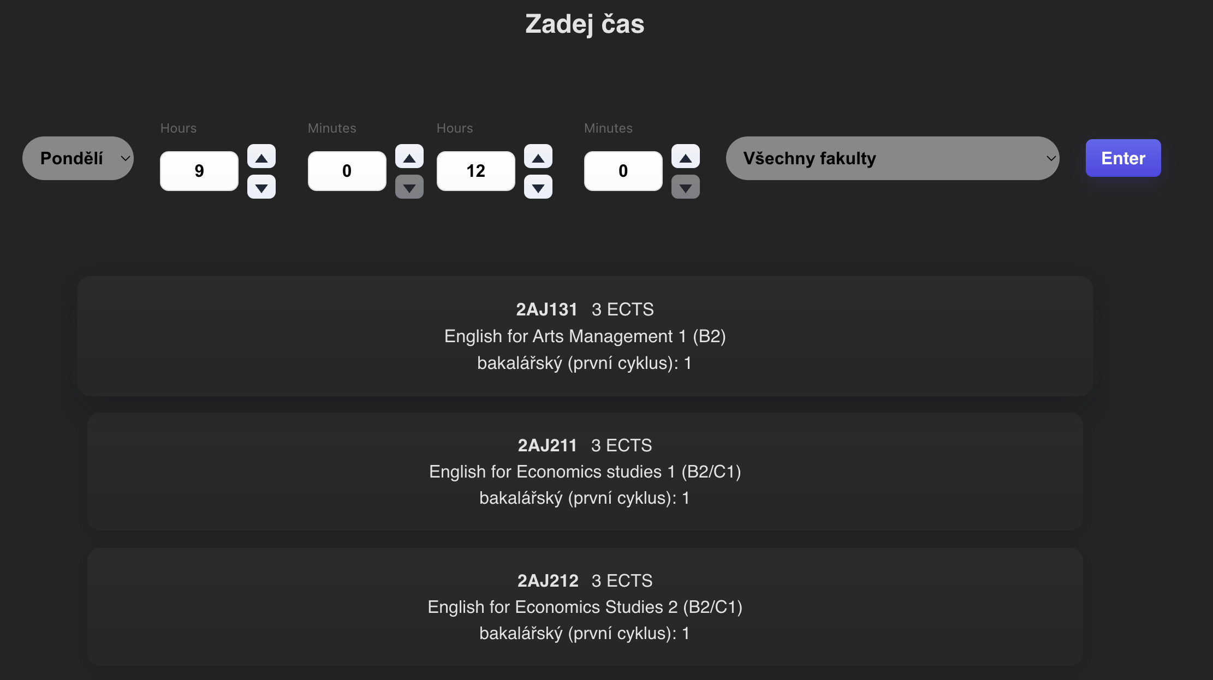The image size is (1213, 680).
Task: Increase the end time hours value
Action: coord(538,157)
